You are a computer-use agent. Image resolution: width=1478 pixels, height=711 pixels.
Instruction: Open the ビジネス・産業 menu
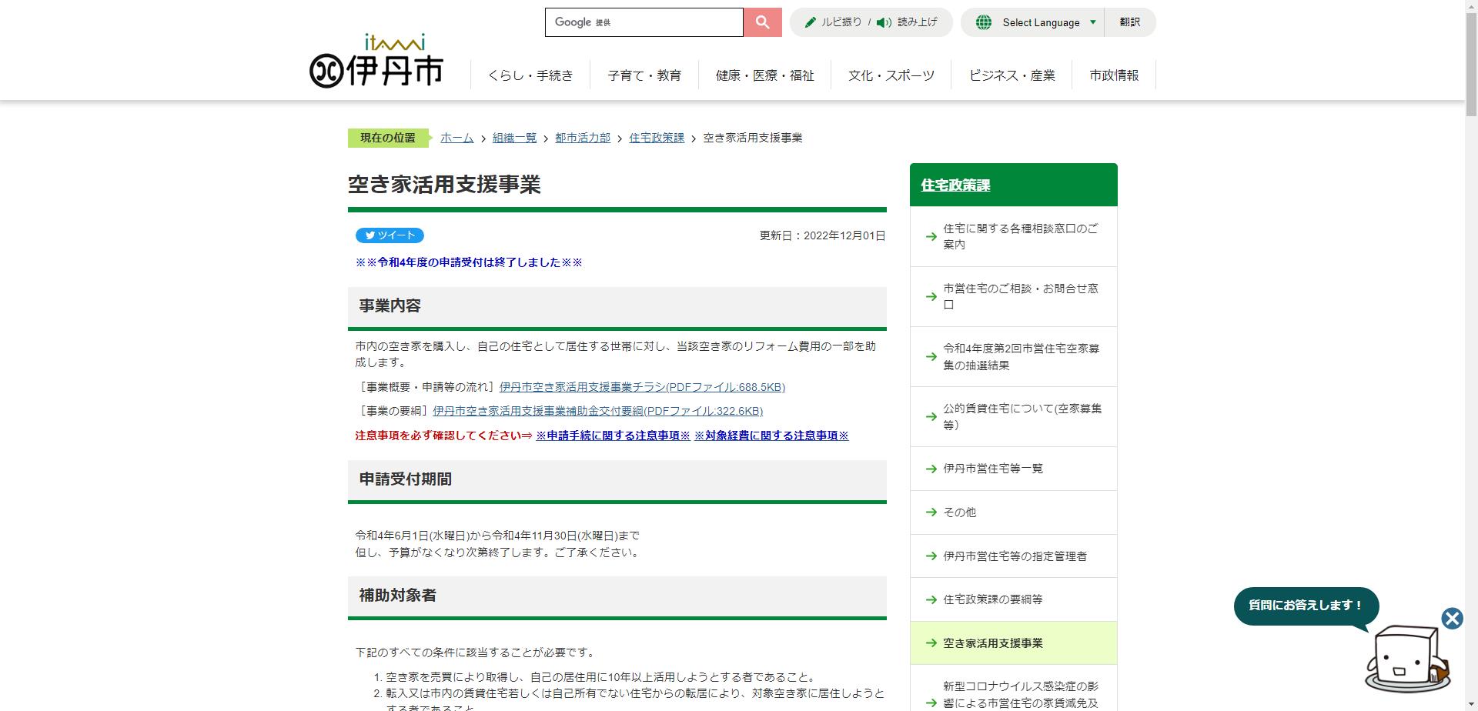pyautogui.click(x=1012, y=75)
